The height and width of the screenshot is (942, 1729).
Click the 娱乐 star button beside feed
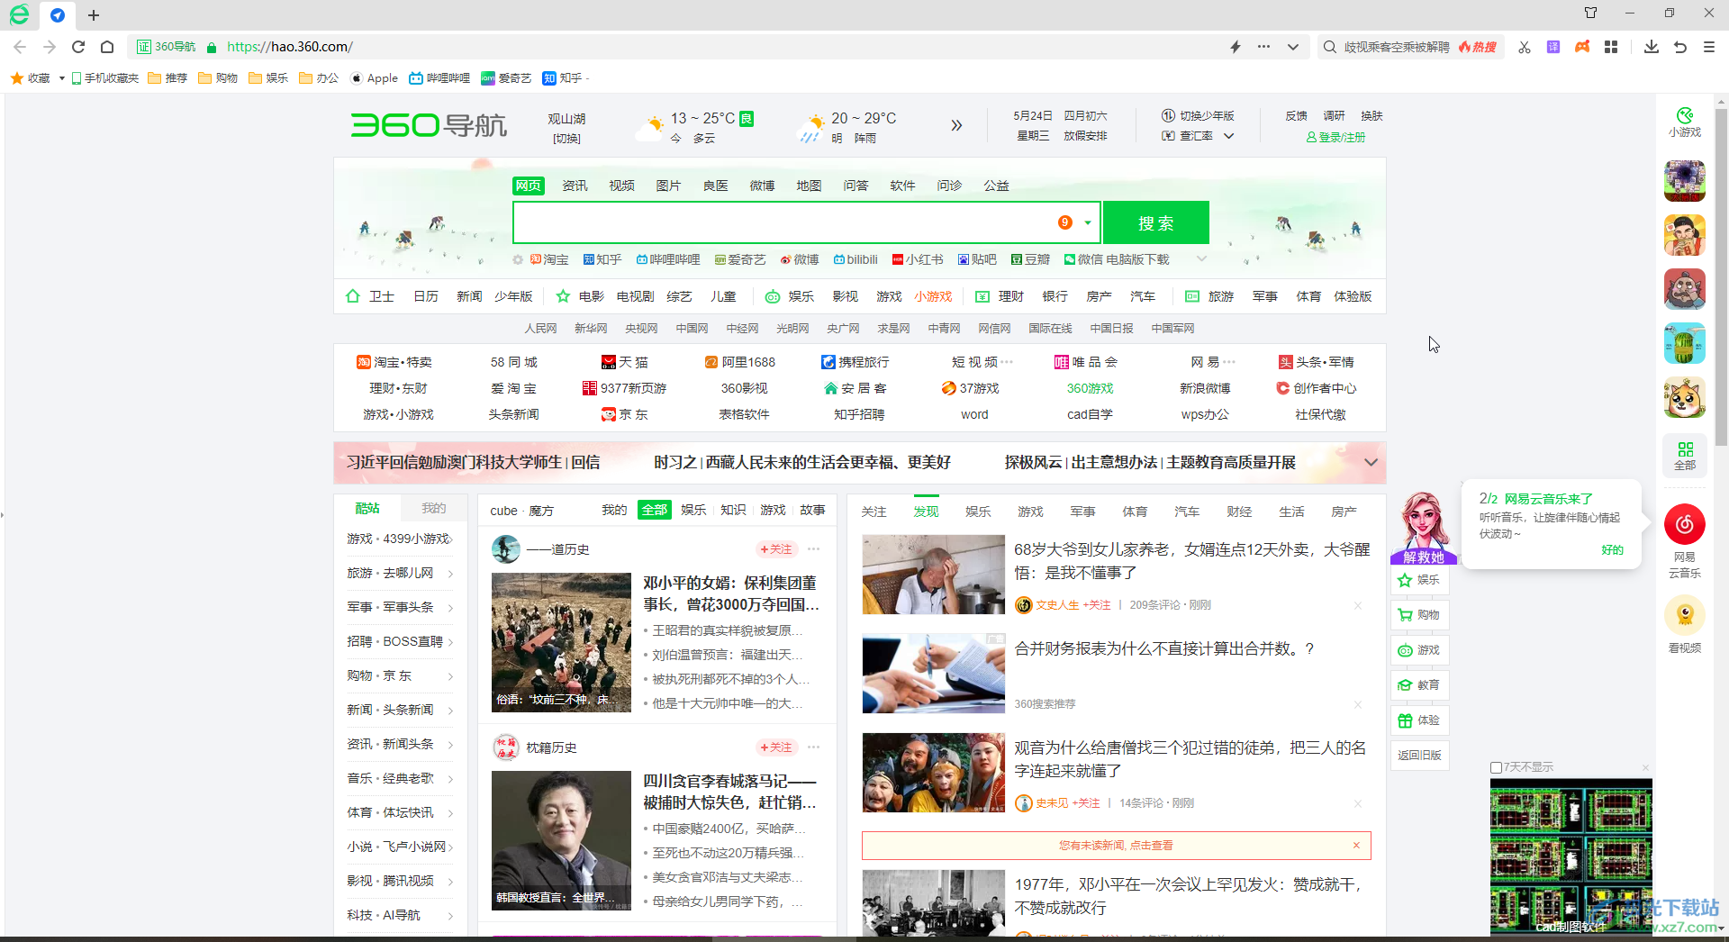pyautogui.click(x=1419, y=580)
